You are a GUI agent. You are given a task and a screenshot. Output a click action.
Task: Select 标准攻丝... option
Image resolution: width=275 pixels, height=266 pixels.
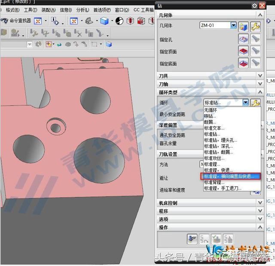point(232,158)
